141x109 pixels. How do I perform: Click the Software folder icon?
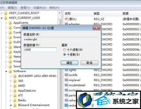coord(10,71)
